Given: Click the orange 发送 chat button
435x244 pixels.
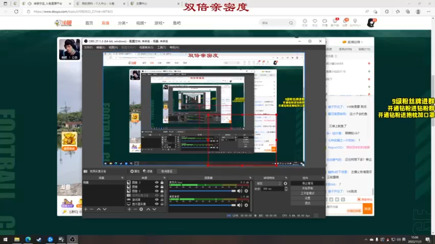Looking at the screenshot, I should pos(368,209).
